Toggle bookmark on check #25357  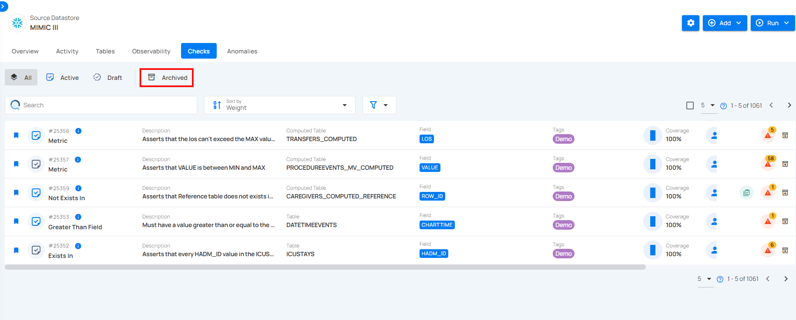16,164
